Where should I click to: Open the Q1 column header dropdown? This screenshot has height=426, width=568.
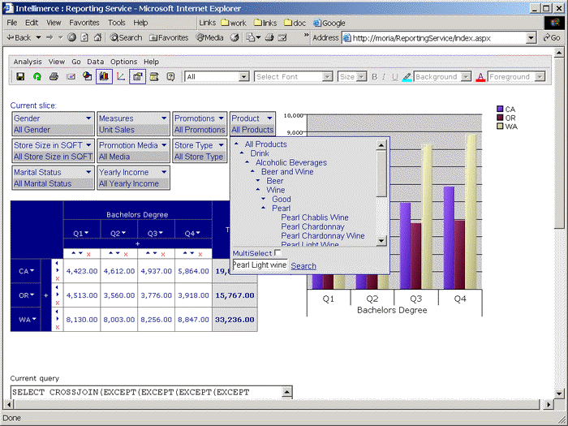click(86, 233)
